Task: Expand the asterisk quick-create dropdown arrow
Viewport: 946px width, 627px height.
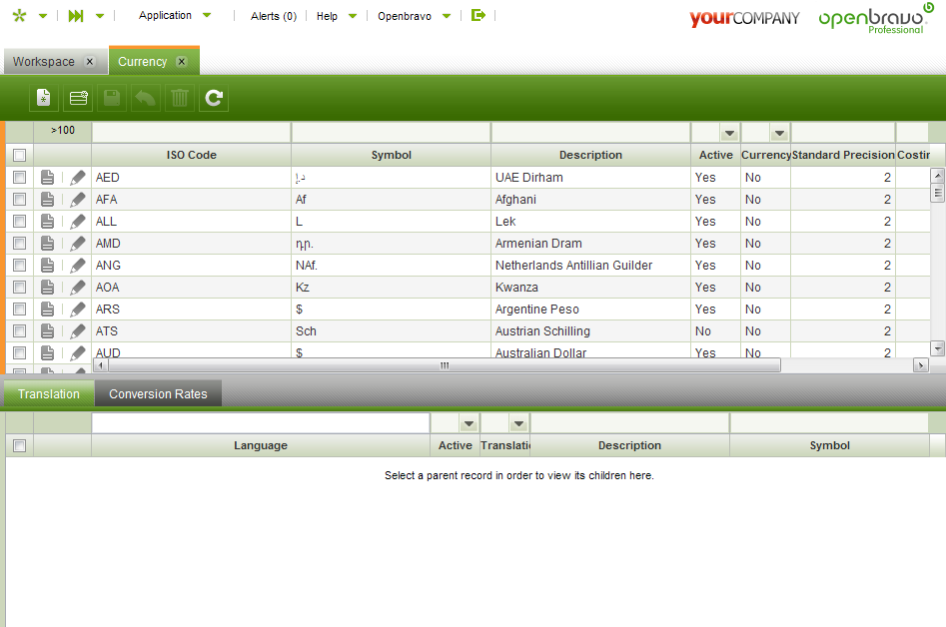Action: [43, 16]
